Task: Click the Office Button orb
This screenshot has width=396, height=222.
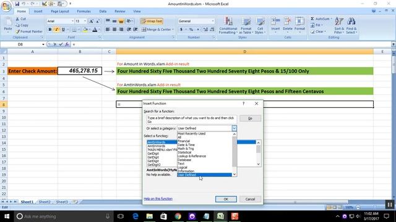Action: (x=6, y=6)
